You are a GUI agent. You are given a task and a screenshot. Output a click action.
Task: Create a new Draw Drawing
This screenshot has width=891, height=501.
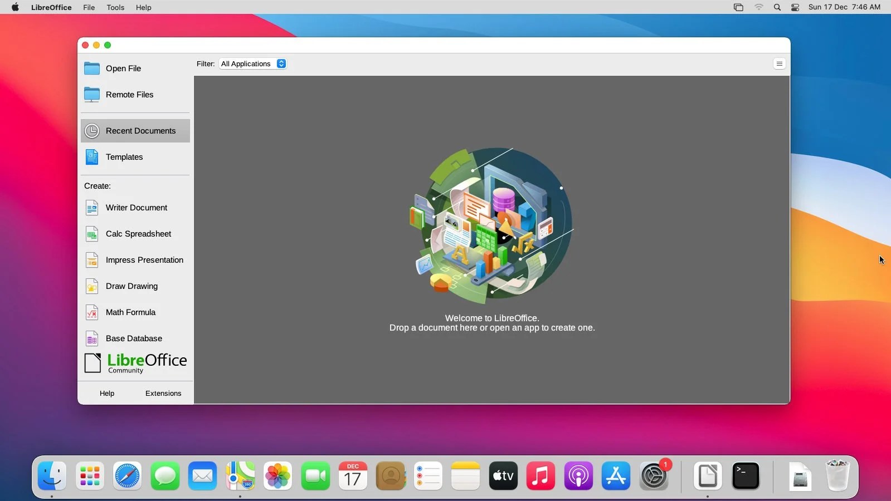(x=135, y=286)
